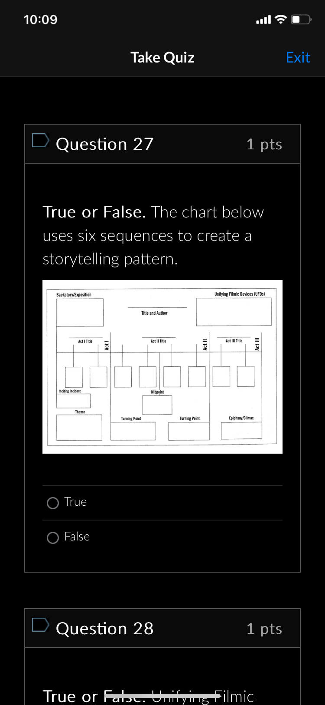Click the Take Quiz title

[x=162, y=57]
